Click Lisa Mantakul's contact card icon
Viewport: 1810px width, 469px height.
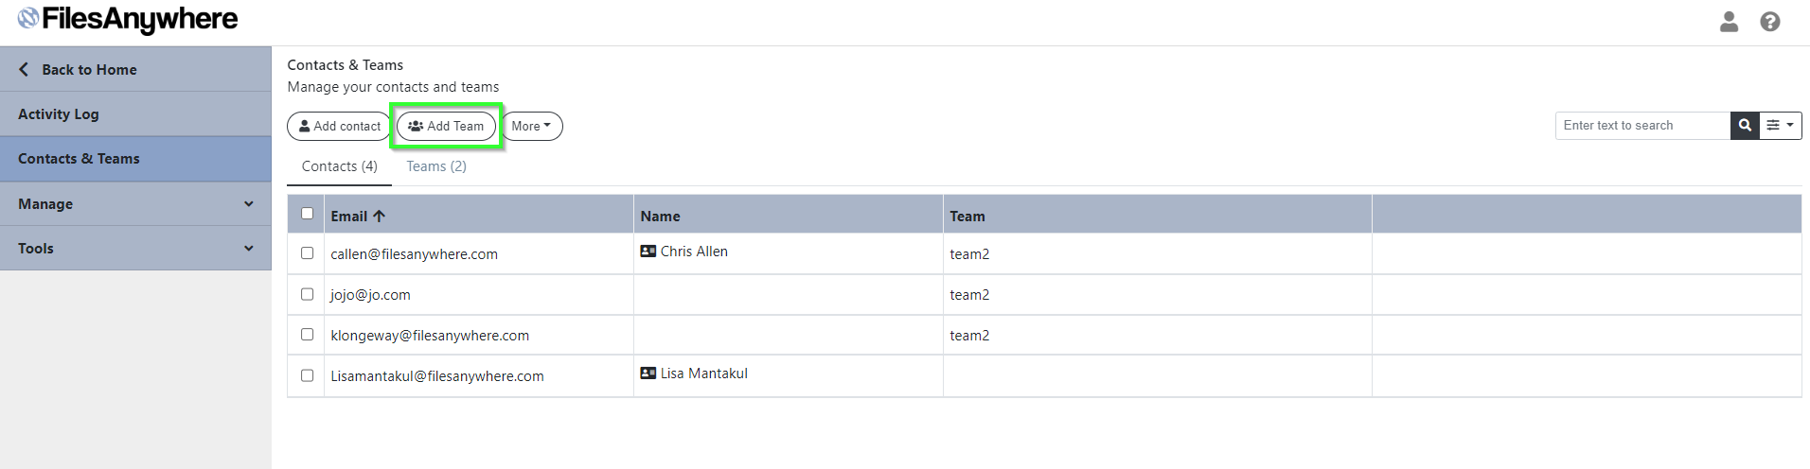(x=648, y=373)
